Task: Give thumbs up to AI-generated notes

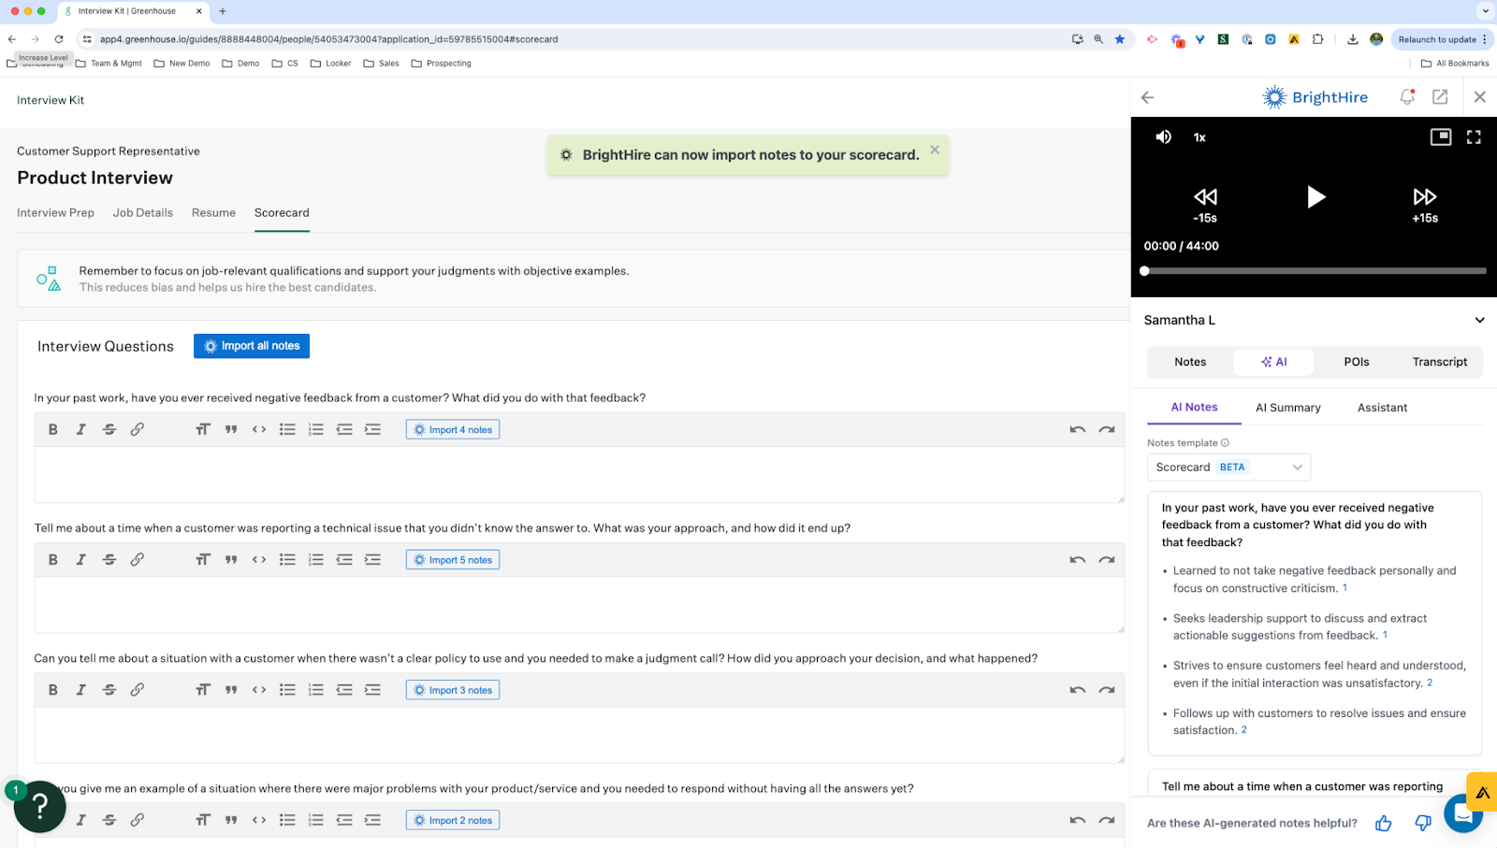Action: tap(1383, 823)
